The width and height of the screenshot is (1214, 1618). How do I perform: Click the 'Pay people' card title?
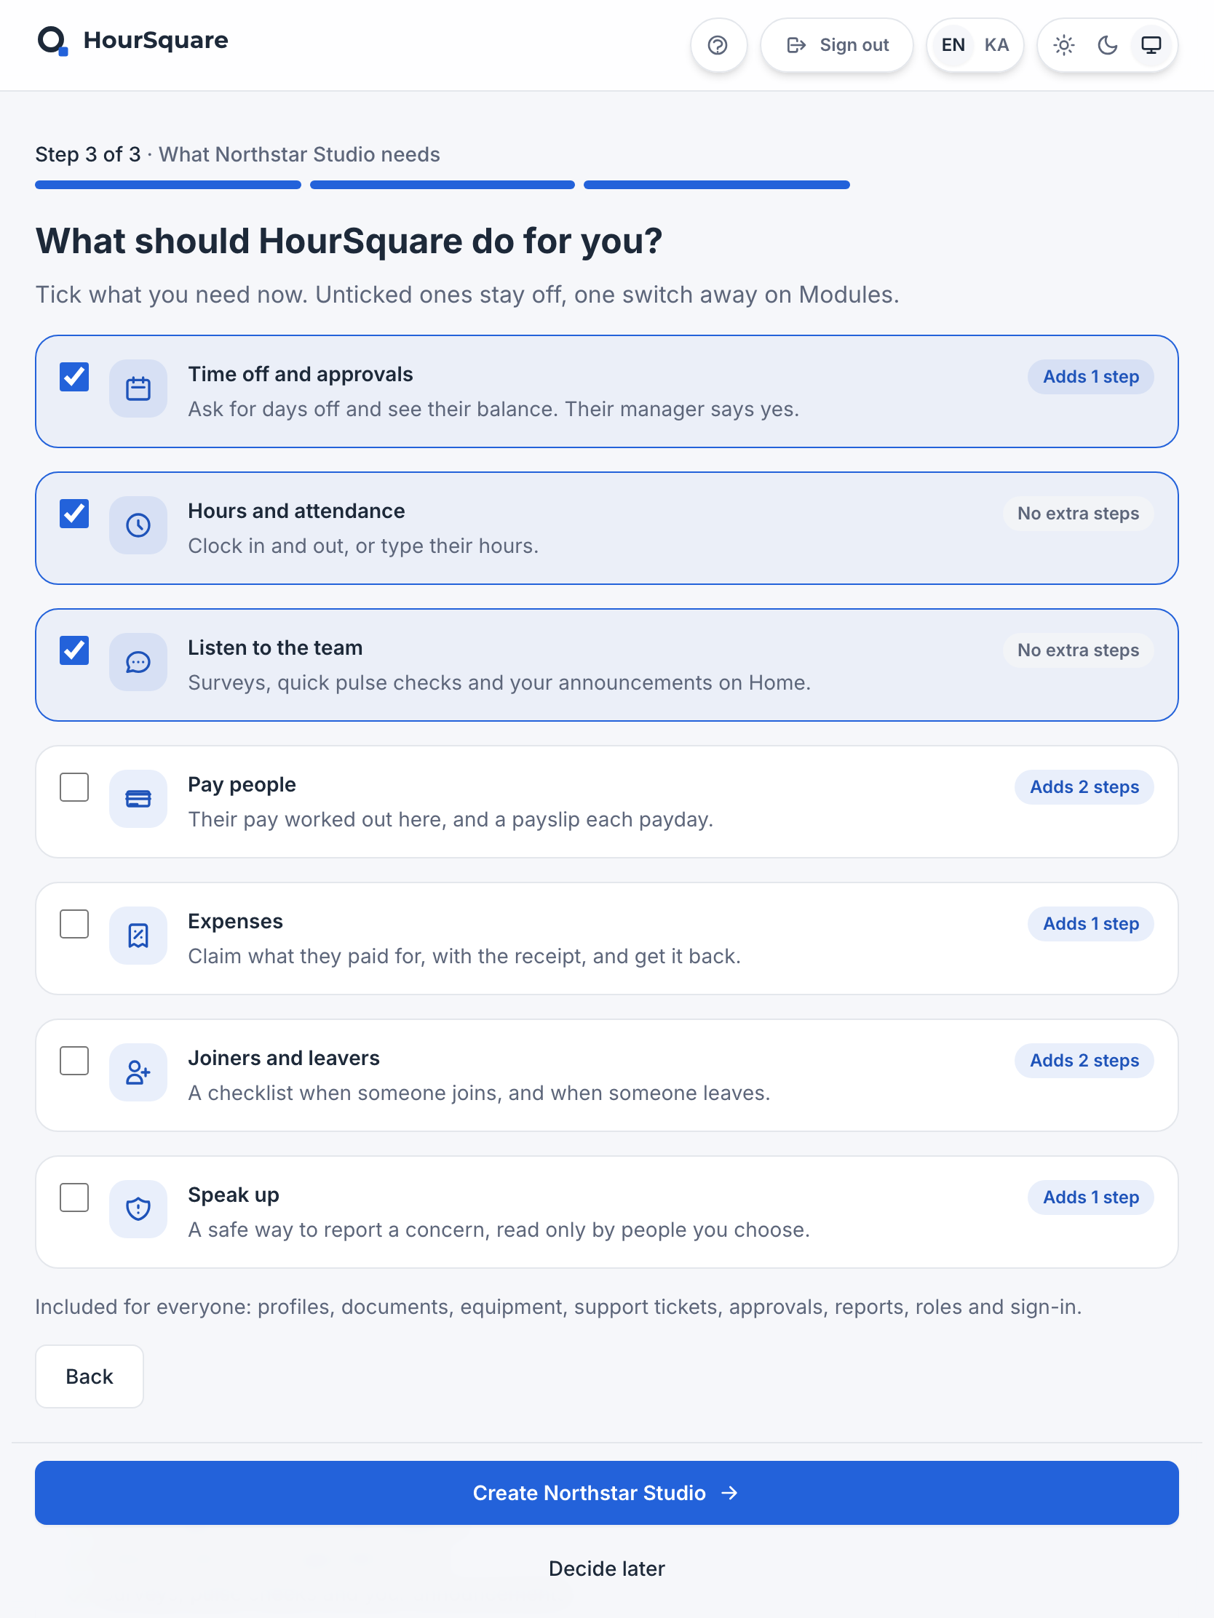[242, 785]
